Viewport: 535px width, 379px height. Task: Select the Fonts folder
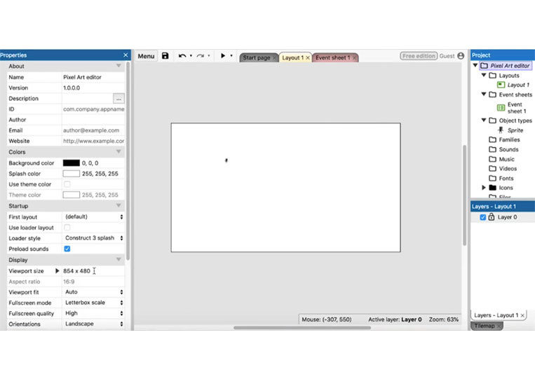click(501, 178)
